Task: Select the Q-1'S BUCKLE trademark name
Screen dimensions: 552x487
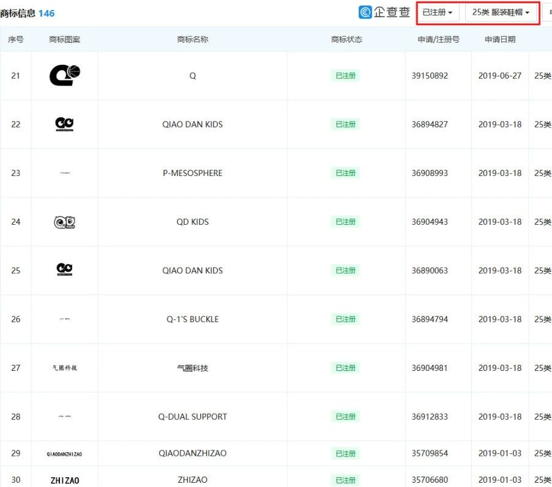Action: pyautogui.click(x=193, y=320)
